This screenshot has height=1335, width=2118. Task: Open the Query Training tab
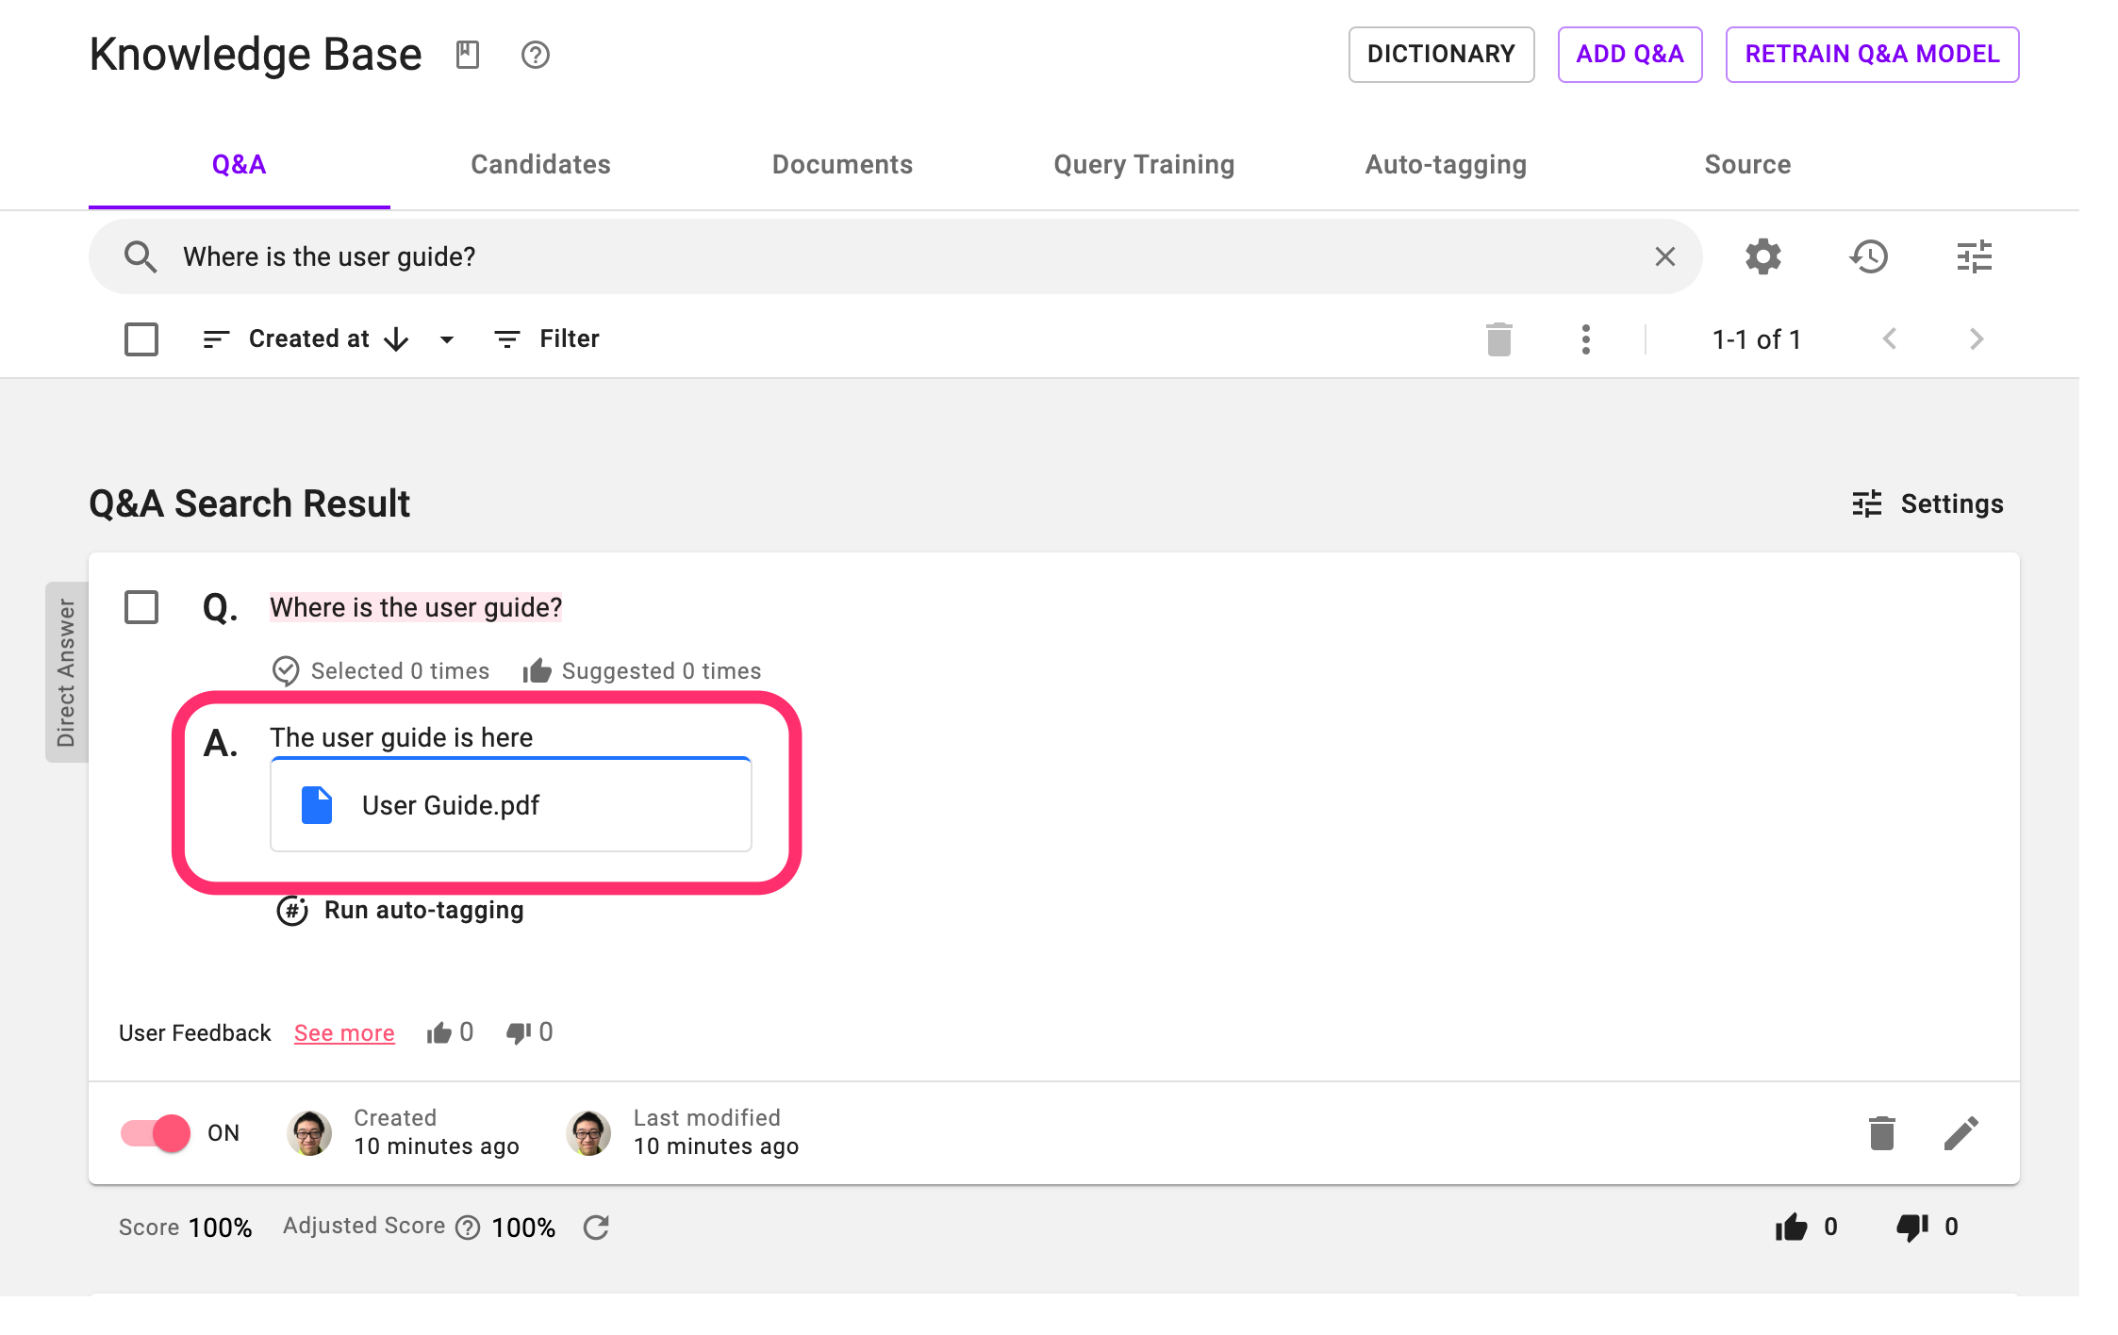[1144, 165]
